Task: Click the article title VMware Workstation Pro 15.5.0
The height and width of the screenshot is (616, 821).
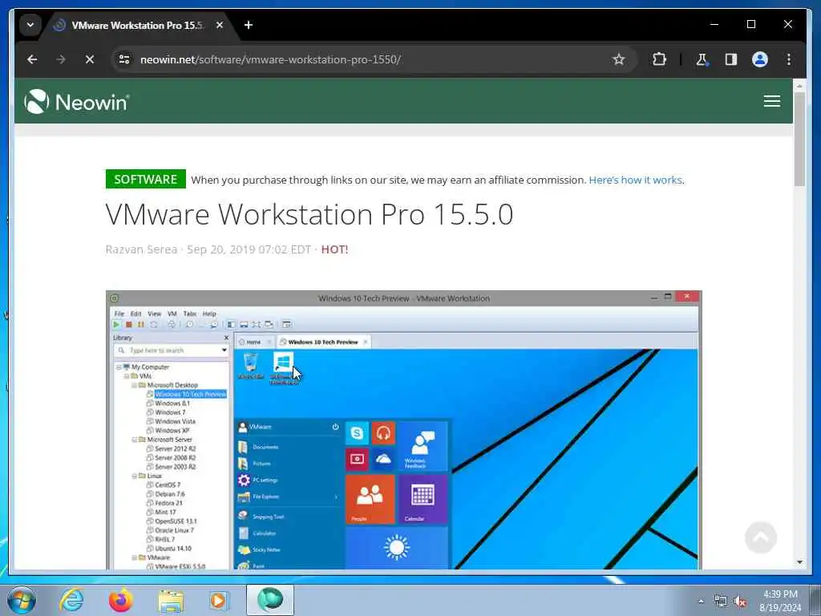Action: pos(309,214)
